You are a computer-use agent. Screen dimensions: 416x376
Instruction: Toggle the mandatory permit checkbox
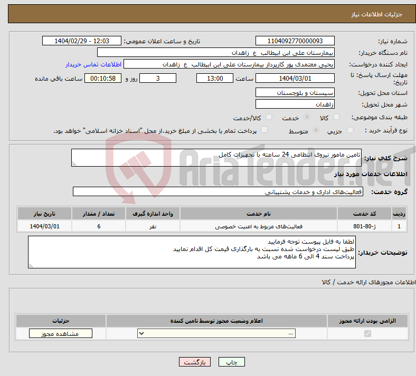click(x=368, y=333)
